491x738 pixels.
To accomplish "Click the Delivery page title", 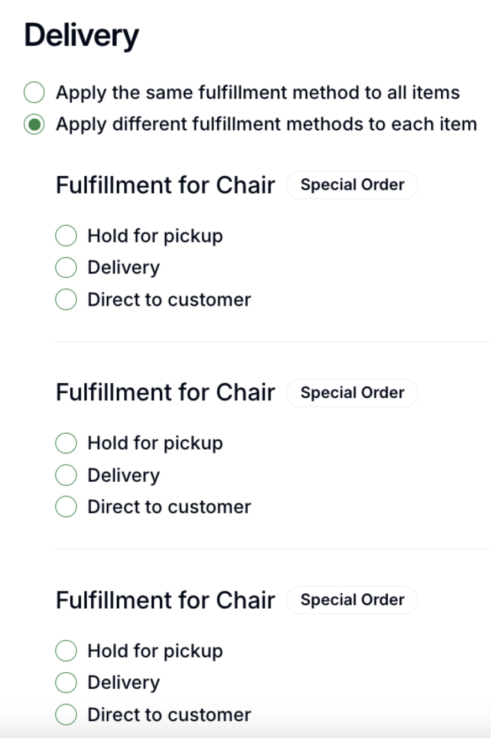I will click(x=82, y=36).
